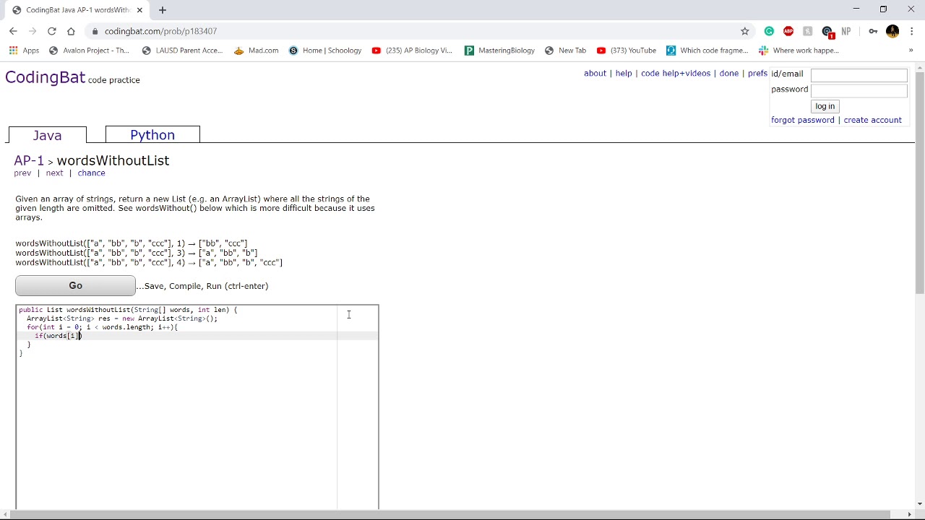This screenshot has width=925, height=520.
Task: Open the prefs link
Action: [x=757, y=74]
